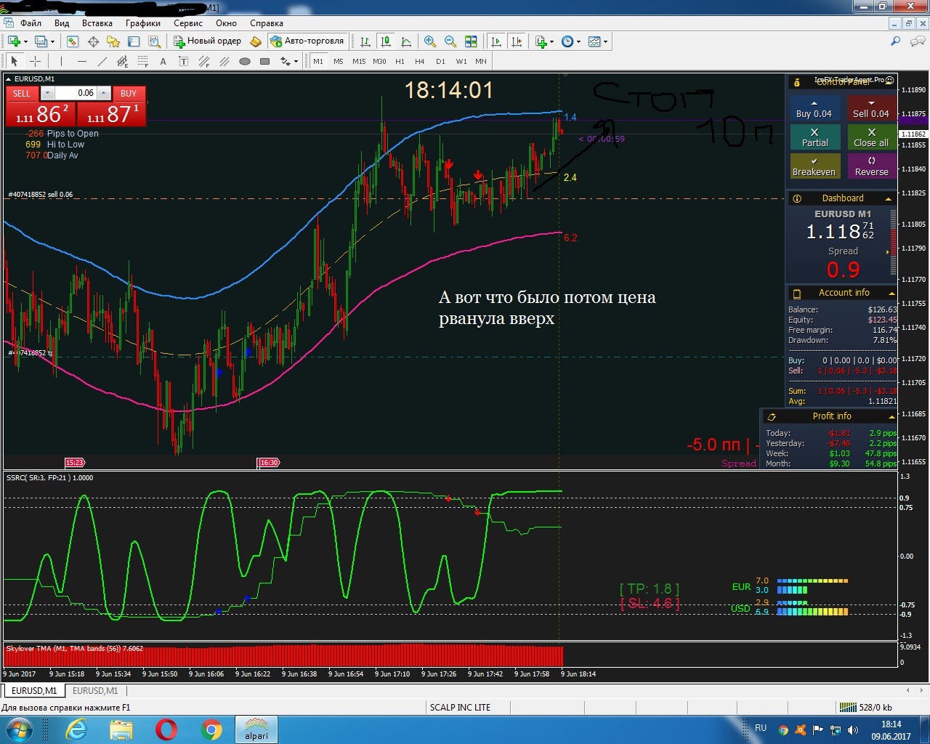Select the ellipse drawing tool
This screenshot has width=930, height=744.
245,61
